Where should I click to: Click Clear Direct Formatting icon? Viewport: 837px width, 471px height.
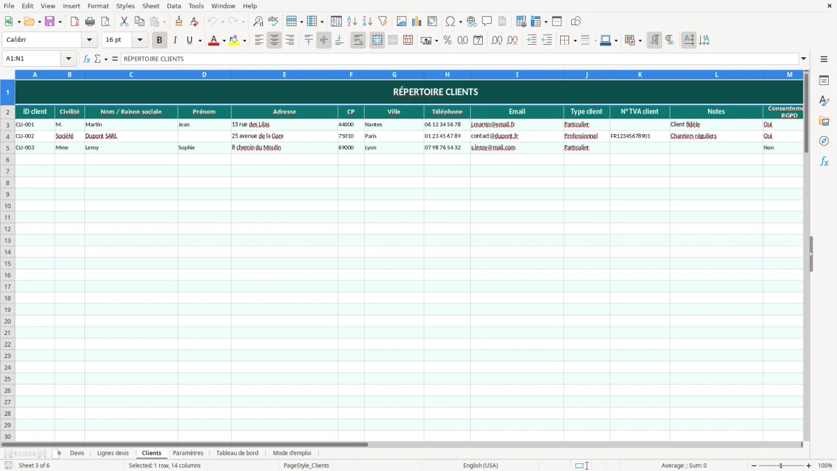(x=194, y=22)
